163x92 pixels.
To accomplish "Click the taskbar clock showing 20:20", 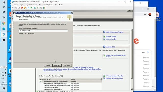I will (4, 83).
